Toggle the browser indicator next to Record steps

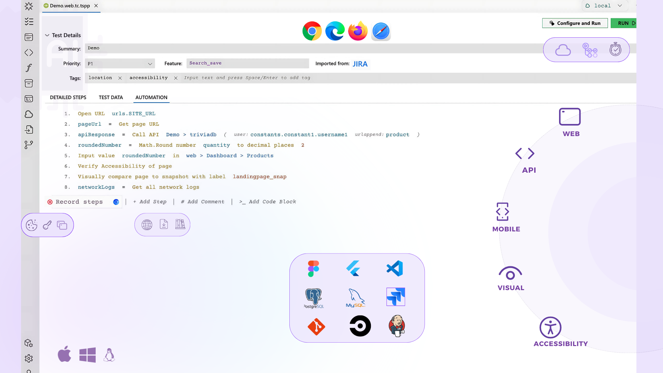pyautogui.click(x=116, y=202)
